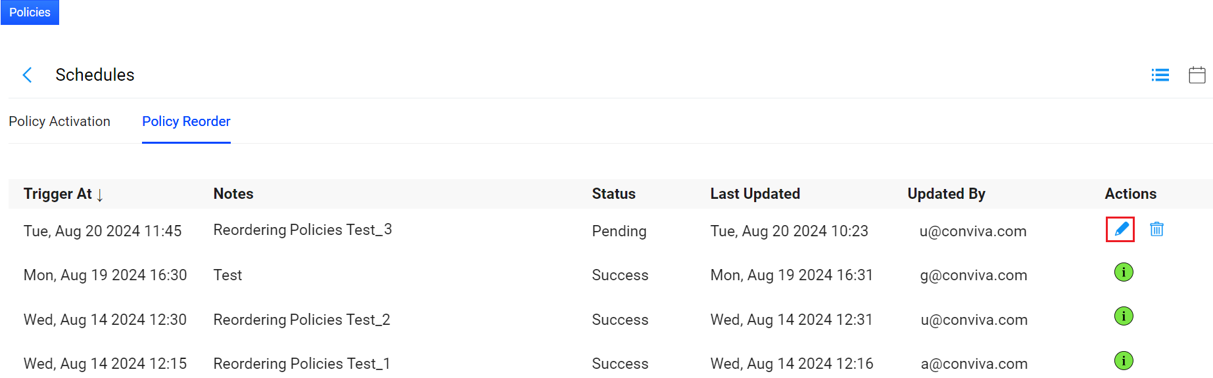1213x378 pixels.
Task: Click the Updated By column header
Action: click(x=946, y=194)
